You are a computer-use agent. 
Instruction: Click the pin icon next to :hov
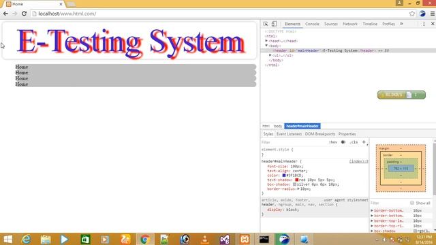(x=343, y=142)
